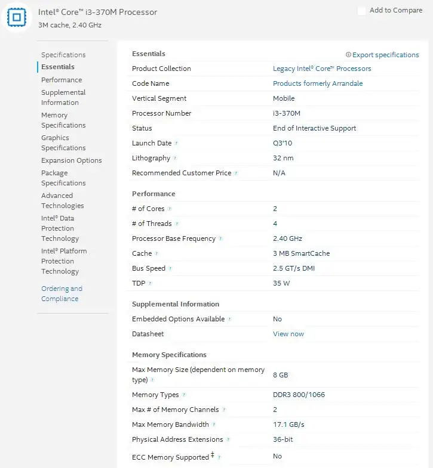Click the help icon beside # of Cores
This screenshot has height=468, width=433.
[x=169, y=209]
